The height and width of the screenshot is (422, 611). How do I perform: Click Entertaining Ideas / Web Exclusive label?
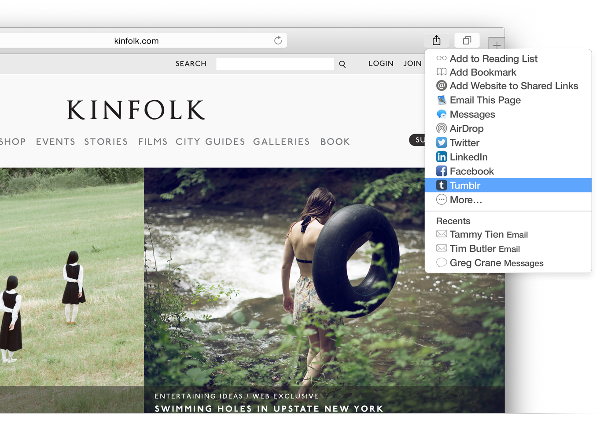point(236,396)
